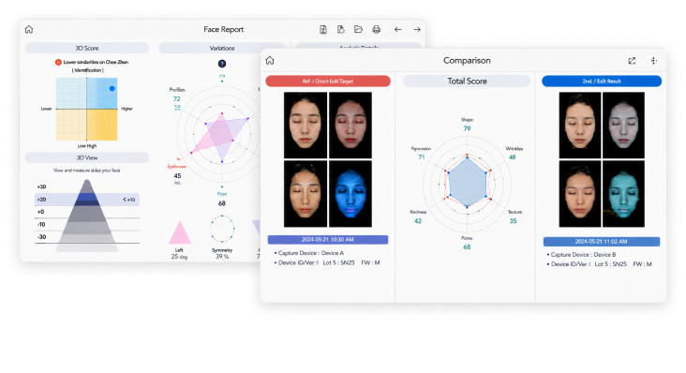Go to home in the Face Report window
Screen dimensions: 686x373
[x=29, y=29]
